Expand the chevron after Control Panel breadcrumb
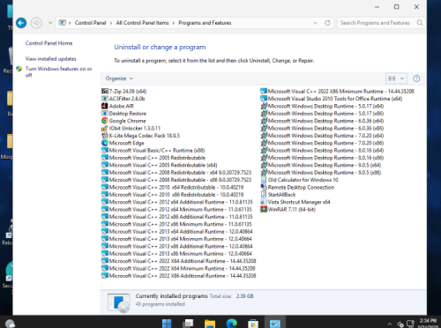Viewport: 441px width, 328px height. [111, 23]
